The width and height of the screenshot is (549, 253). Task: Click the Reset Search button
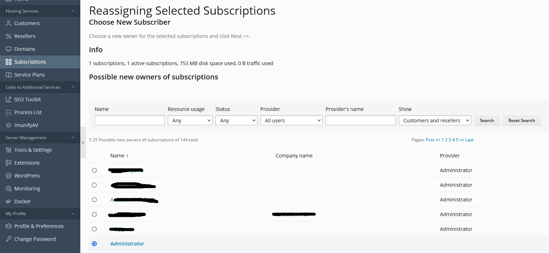(x=521, y=121)
